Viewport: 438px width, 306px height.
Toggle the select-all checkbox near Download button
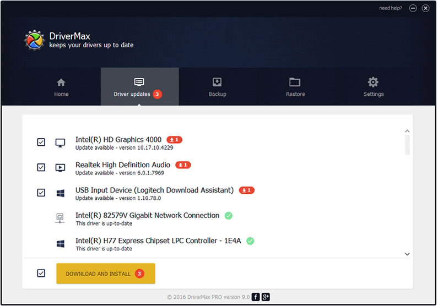41,273
